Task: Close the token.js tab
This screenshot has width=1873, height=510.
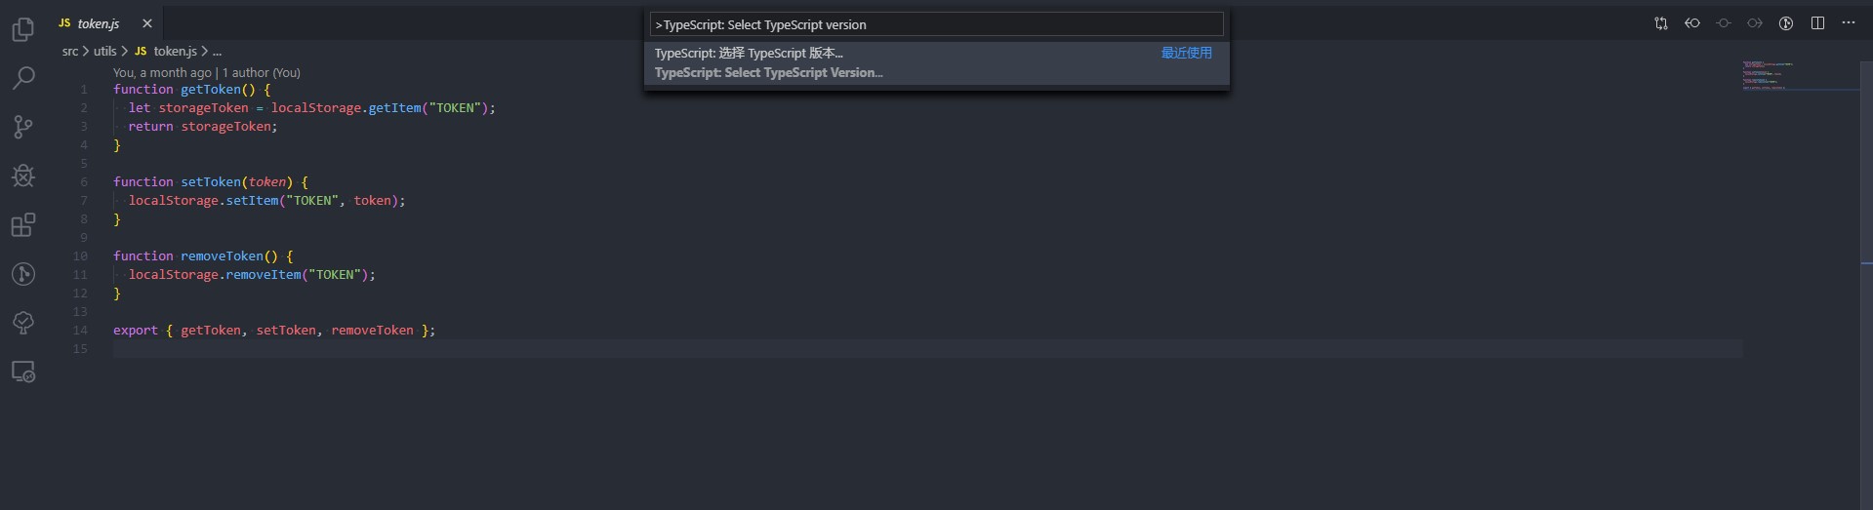Action: point(147,23)
